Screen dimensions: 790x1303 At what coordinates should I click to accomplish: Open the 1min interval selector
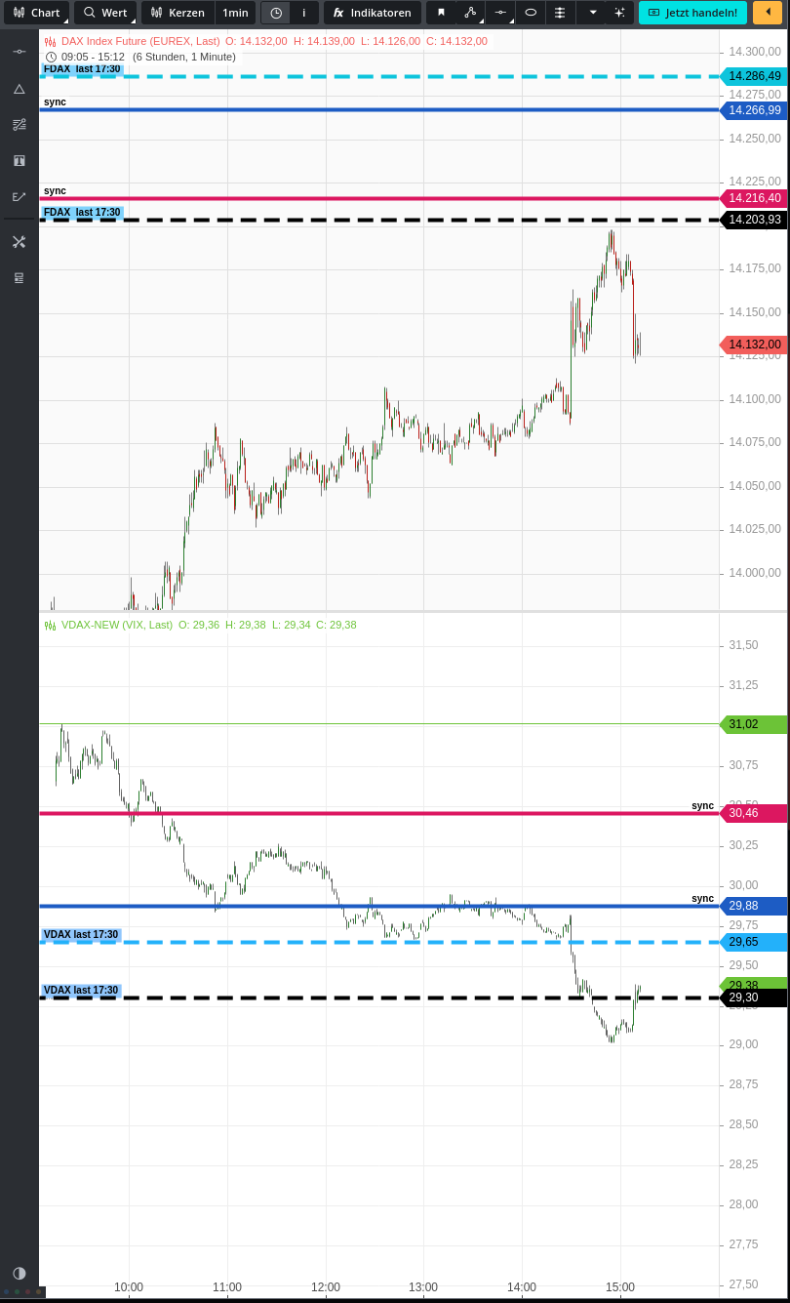pos(235,13)
